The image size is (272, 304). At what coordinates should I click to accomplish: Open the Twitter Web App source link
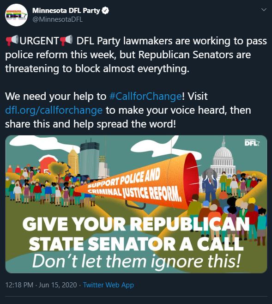click(x=109, y=285)
